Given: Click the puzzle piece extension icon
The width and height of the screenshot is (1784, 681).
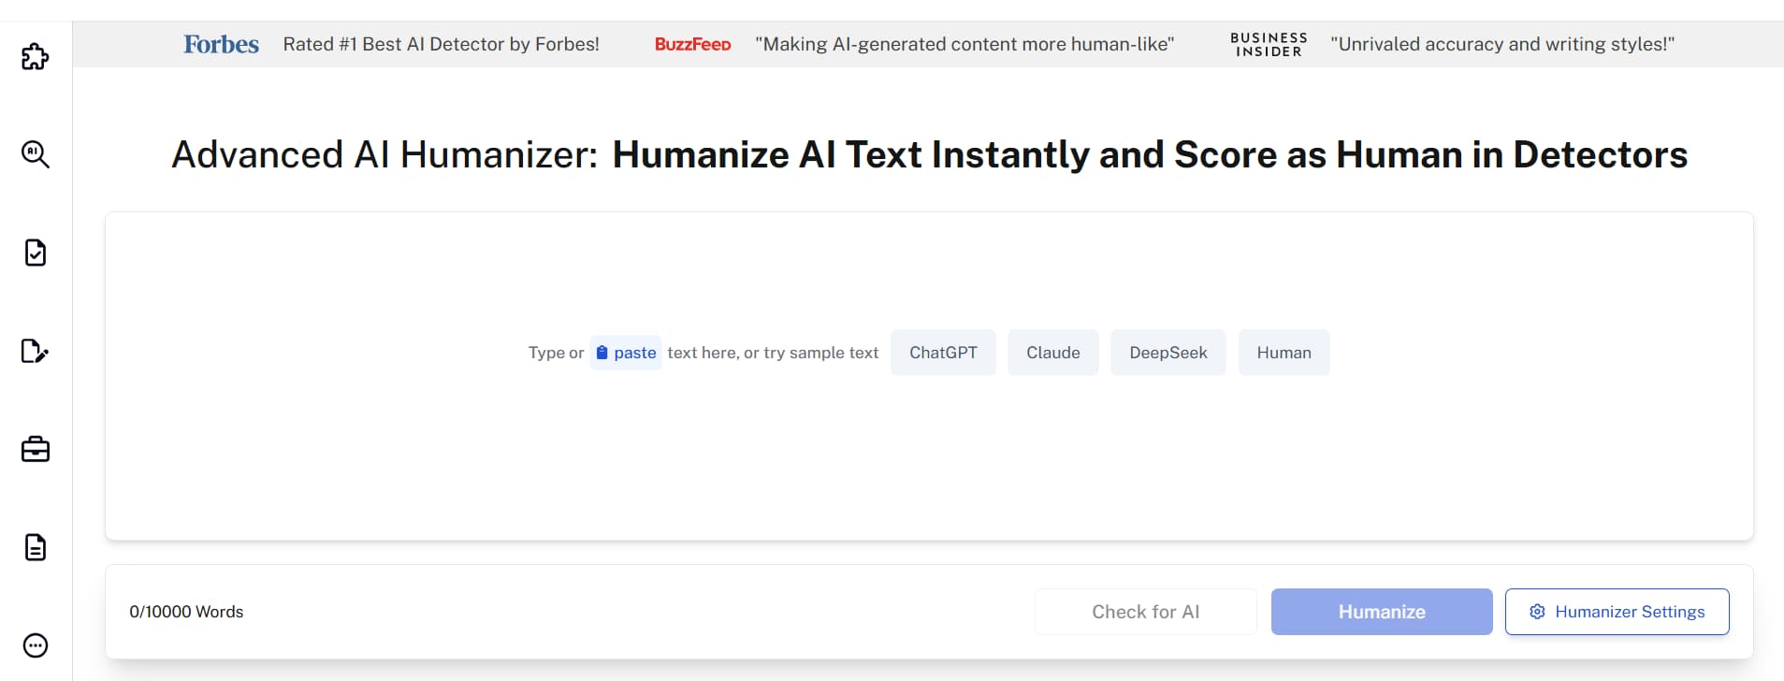Looking at the screenshot, I should click(36, 57).
